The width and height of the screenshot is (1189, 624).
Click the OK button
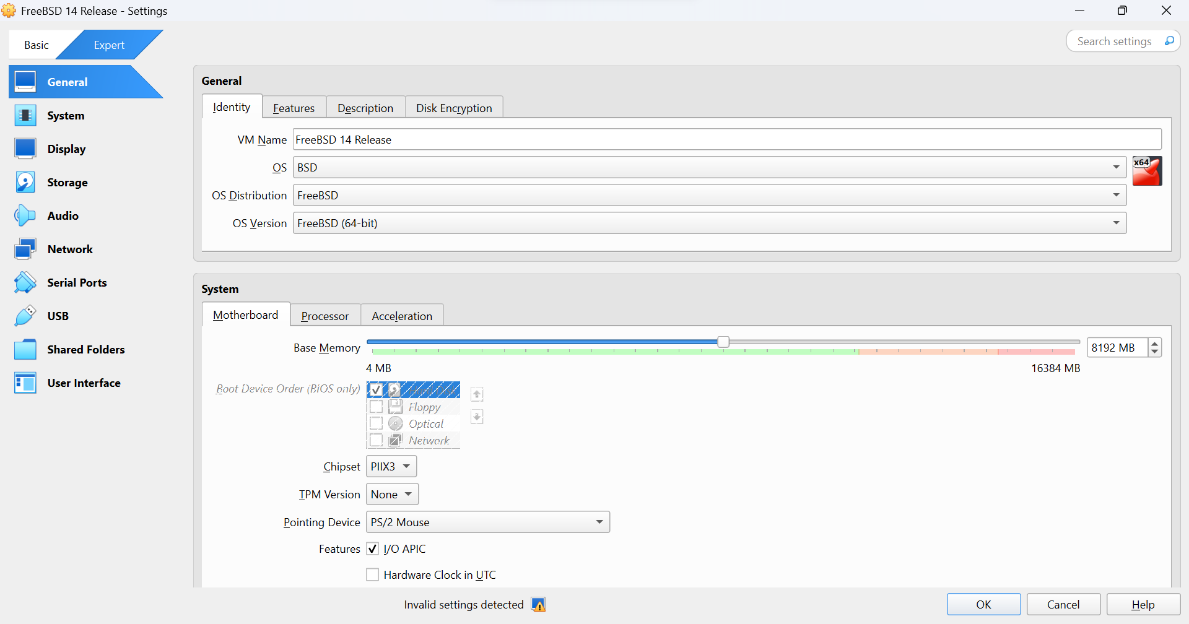(983, 605)
